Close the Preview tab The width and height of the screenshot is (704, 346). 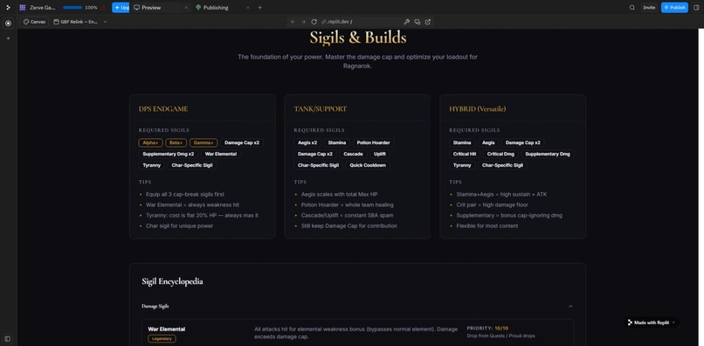(186, 8)
